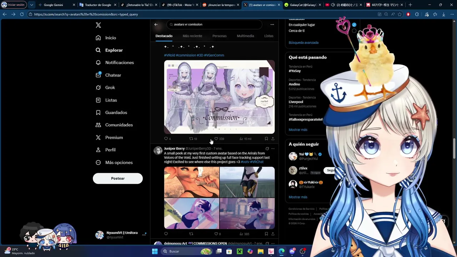Screen dimensions: 457x257
Task: Go to Notificaciones in the sidebar
Action: (115, 62)
